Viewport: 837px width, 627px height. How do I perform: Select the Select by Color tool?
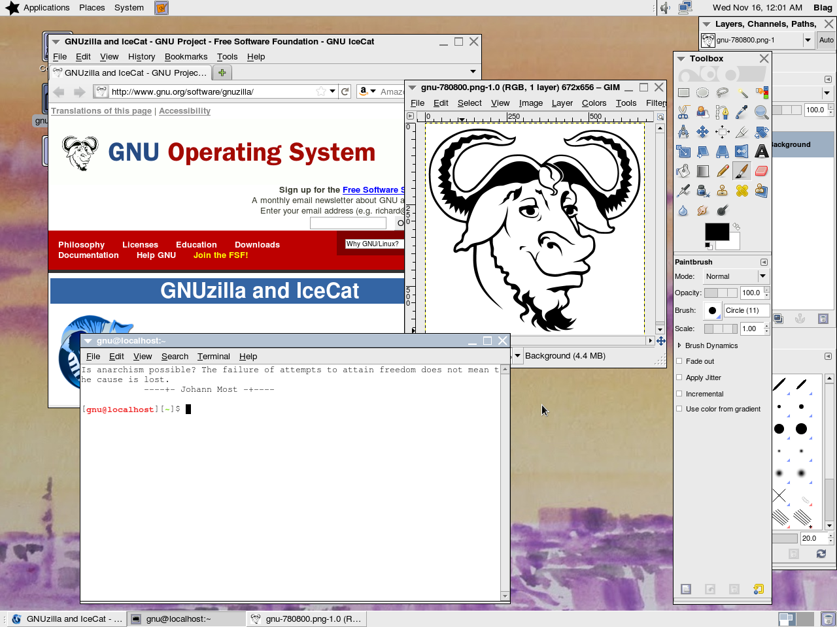(x=761, y=93)
